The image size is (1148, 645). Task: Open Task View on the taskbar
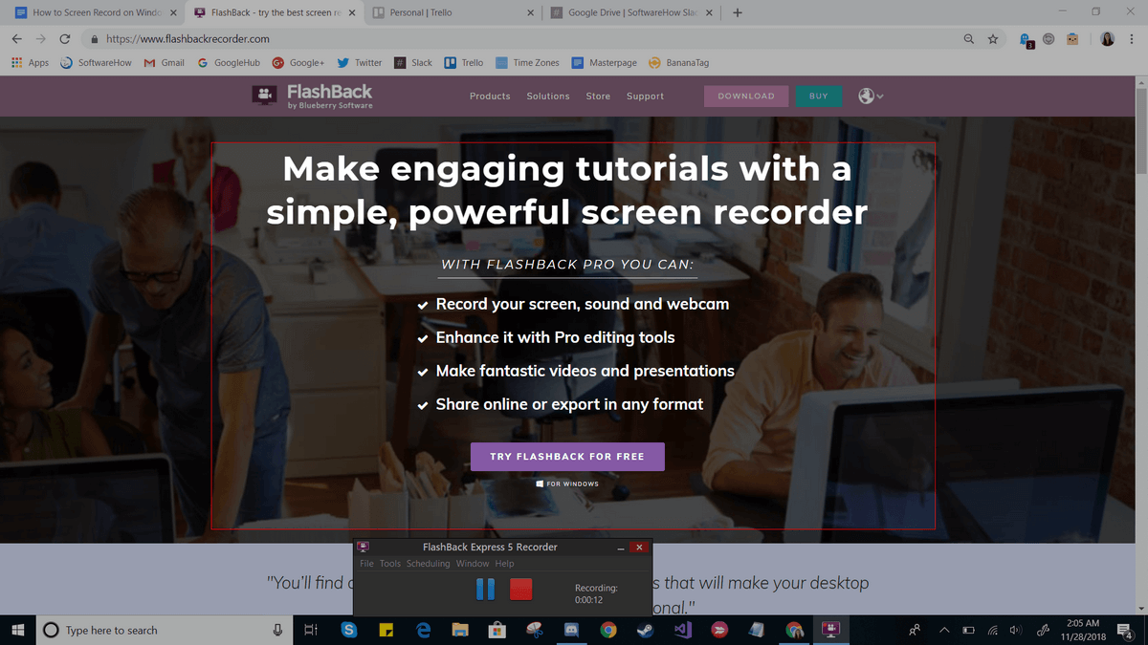(x=310, y=630)
